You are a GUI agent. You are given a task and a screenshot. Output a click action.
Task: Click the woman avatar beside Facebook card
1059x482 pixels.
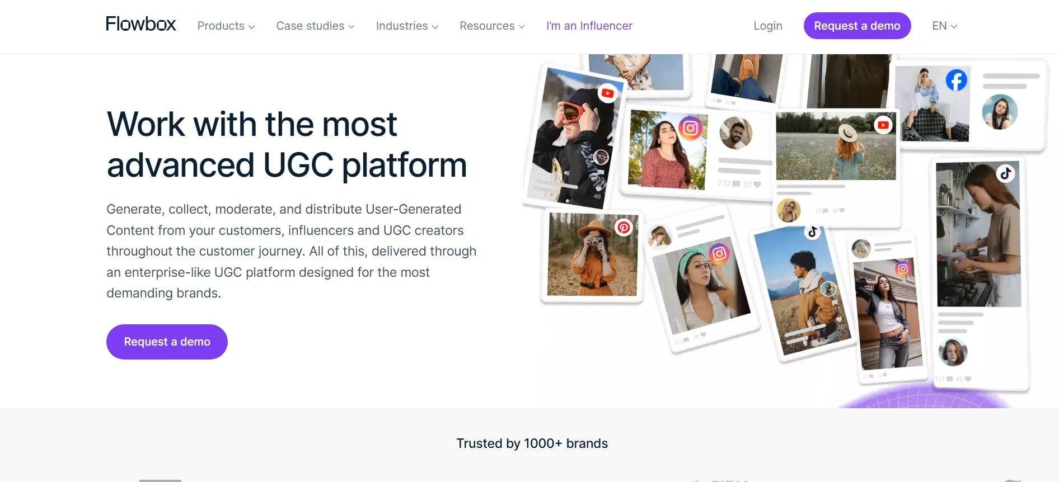[1000, 112]
